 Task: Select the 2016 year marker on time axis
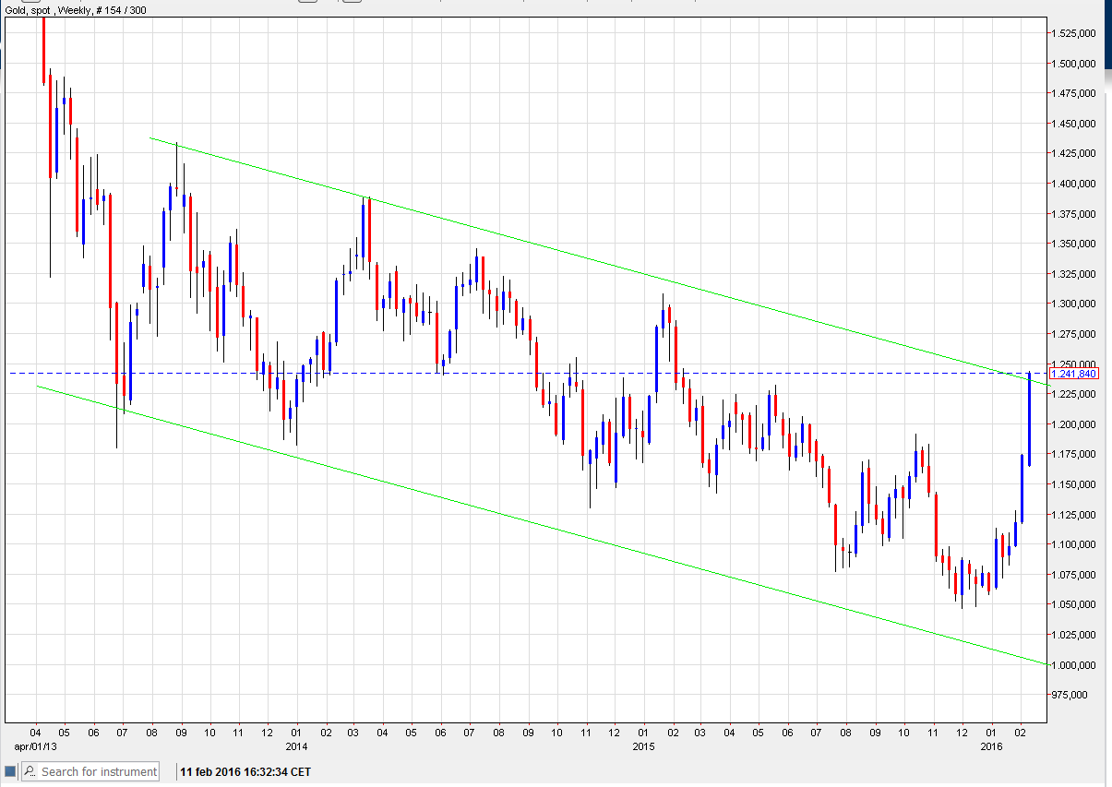coord(990,745)
